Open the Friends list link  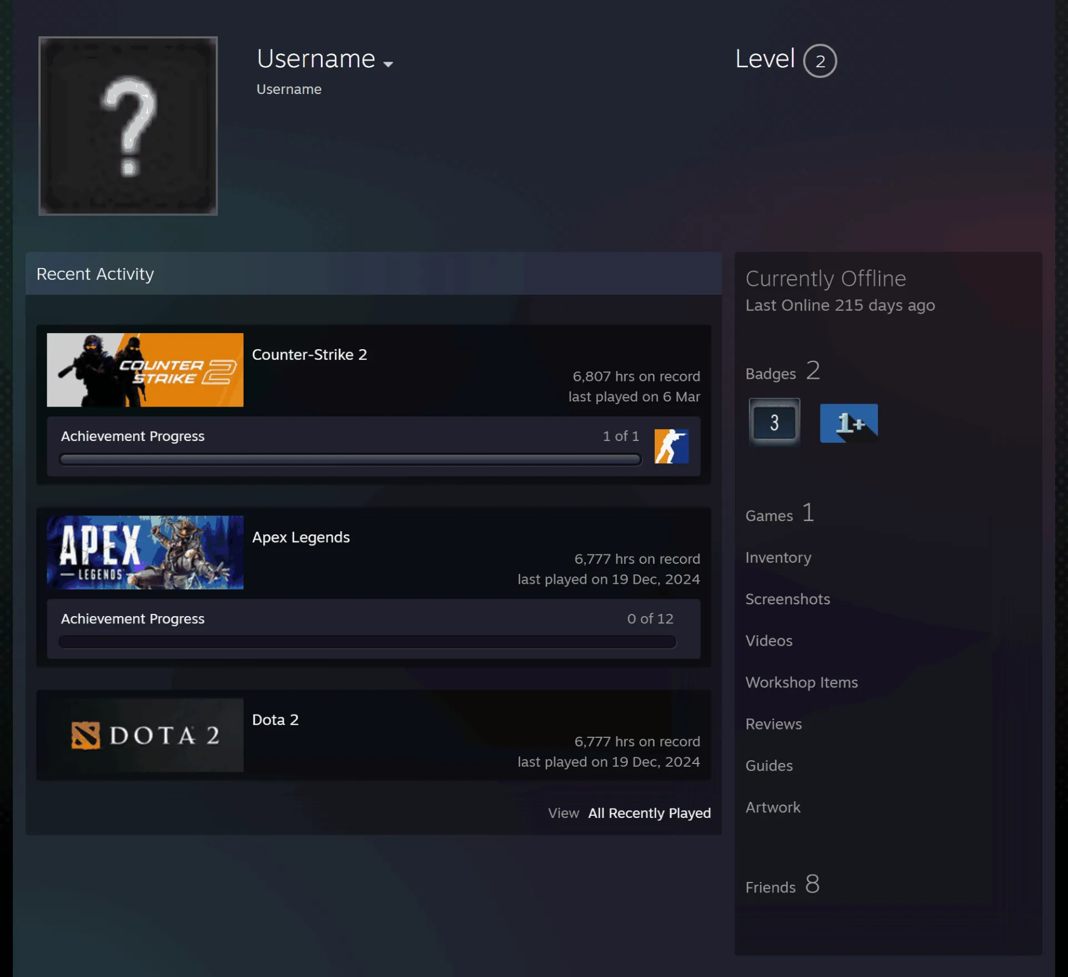(783, 885)
